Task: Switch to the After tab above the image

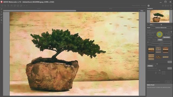Action: click(x=111, y=8)
